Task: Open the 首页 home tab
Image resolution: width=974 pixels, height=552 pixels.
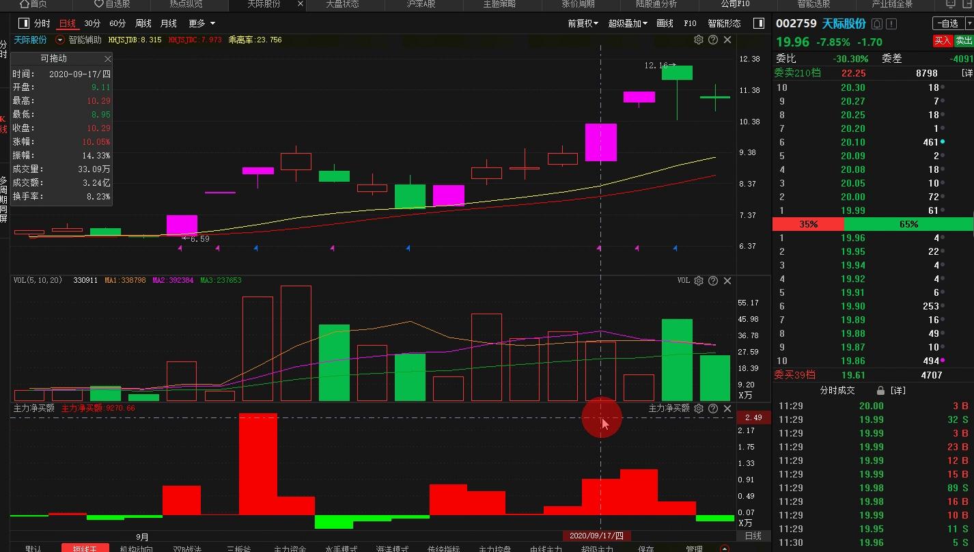Action: [33, 4]
